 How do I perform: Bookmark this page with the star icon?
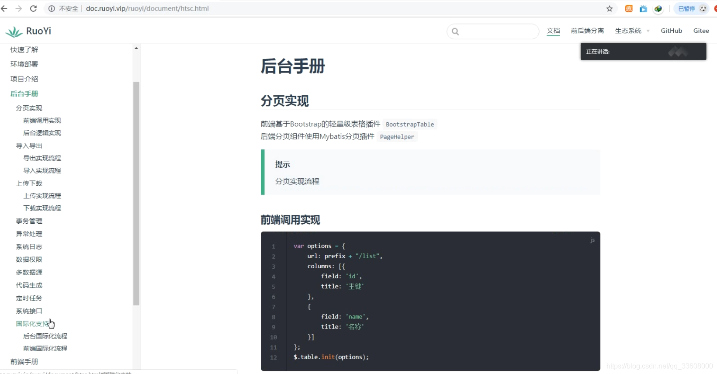click(x=610, y=9)
